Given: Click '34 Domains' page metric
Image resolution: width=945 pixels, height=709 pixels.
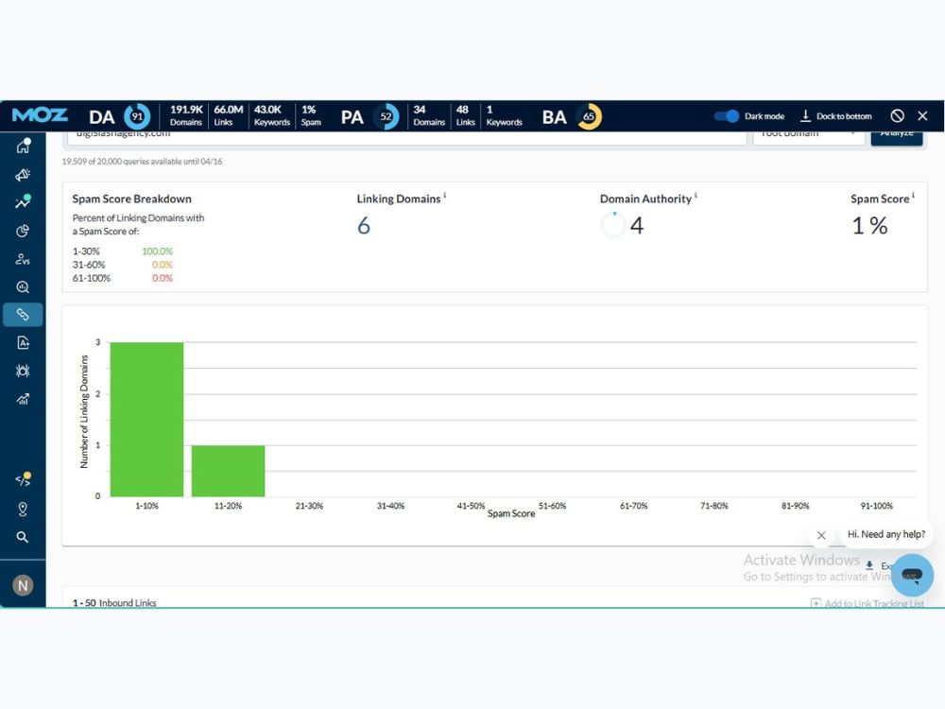Looking at the screenshot, I should click(x=428, y=115).
